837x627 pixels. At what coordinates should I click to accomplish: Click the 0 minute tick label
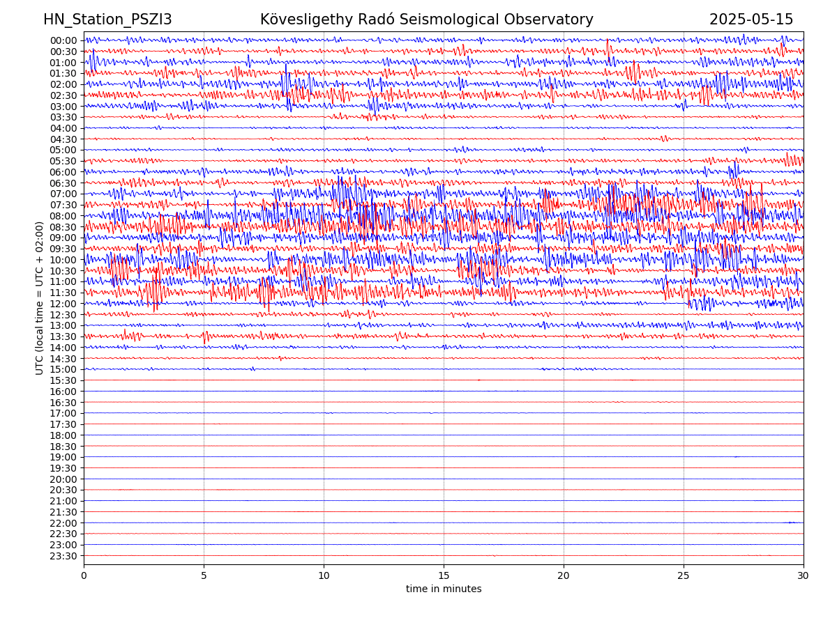(x=84, y=575)
